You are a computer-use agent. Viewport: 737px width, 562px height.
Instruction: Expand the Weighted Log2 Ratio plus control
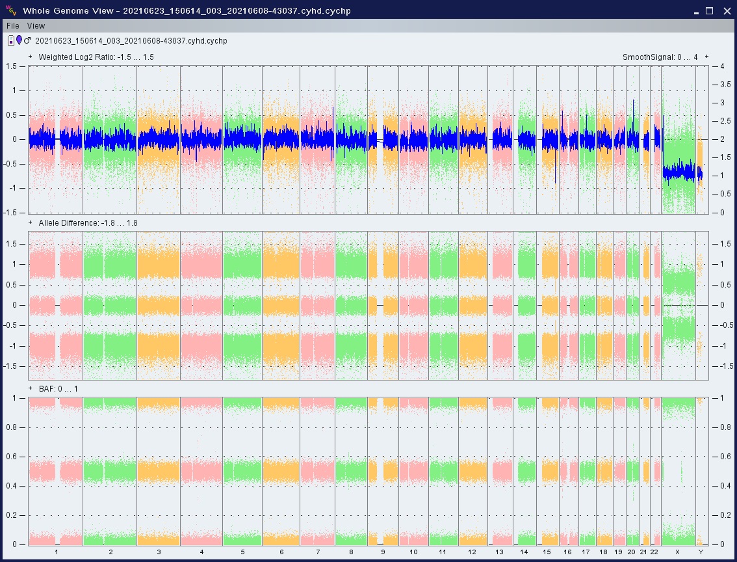tap(31, 57)
